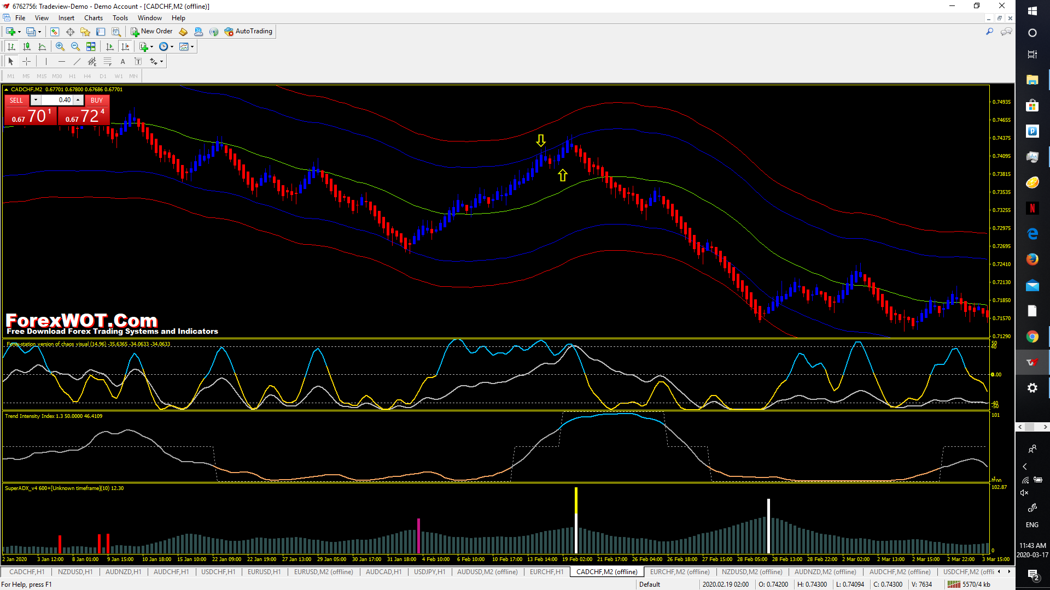1050x590 pixels.
Task: Switch chart to candlesticks view
Action: 27,47
